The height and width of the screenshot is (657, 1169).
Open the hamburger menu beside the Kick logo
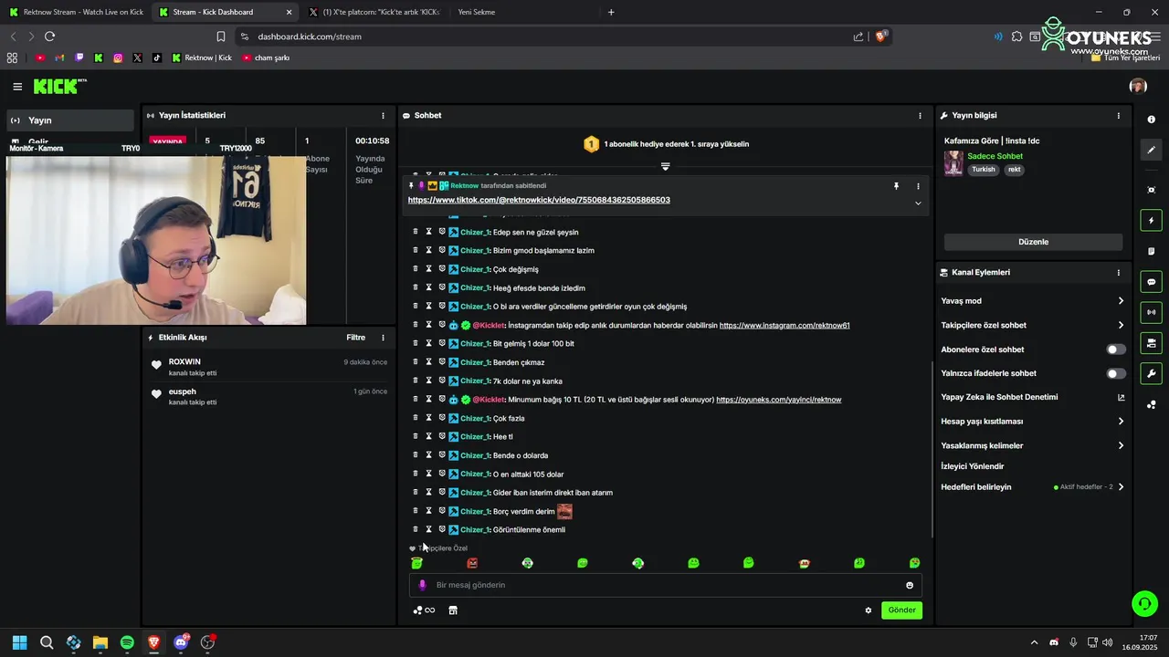[x=17, y=87]
